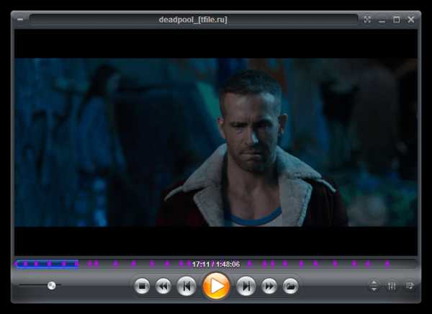Click the Fast Forward double-arrow button

click(x=269, y=287)
